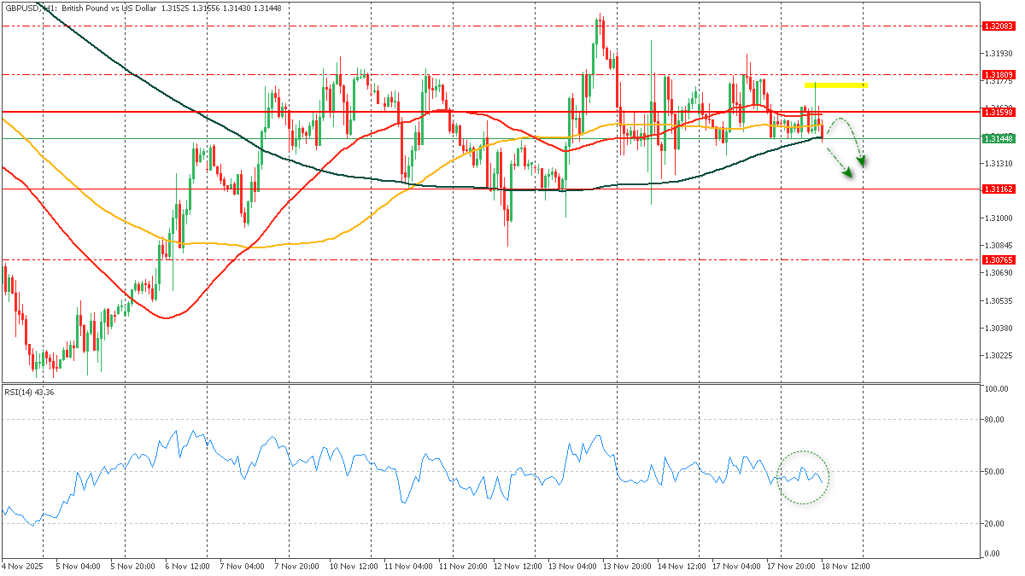Select the 1.31162 support level label
This screenshot has height=576, width=1025.
pos(998,189)
